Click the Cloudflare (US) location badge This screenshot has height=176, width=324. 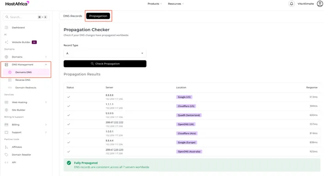(x=186, y=106)
